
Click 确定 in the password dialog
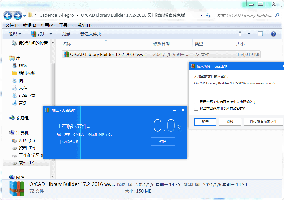[205, 122]
